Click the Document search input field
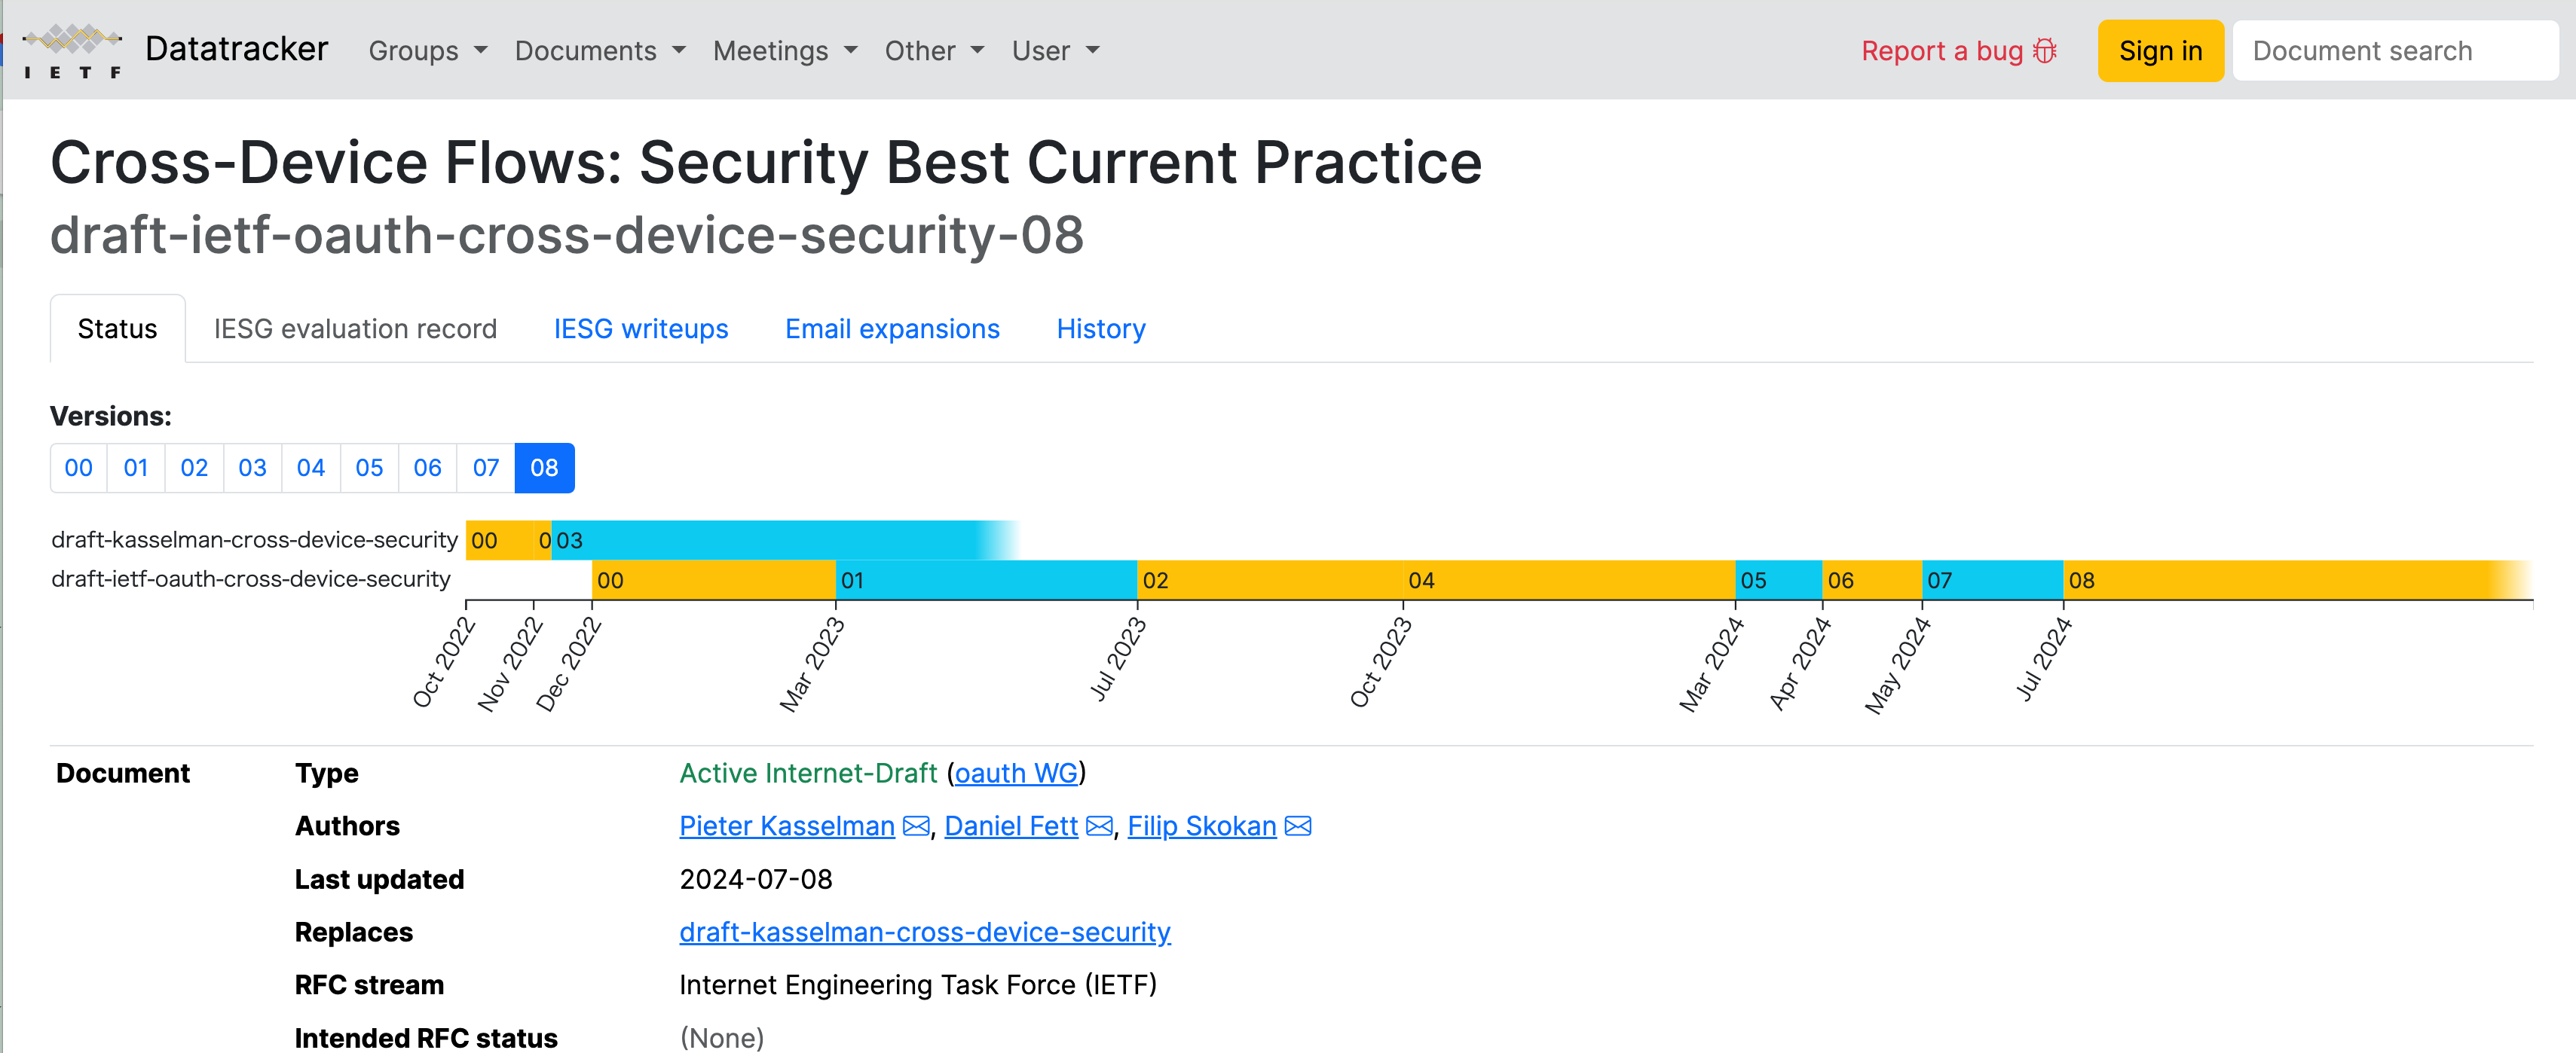2576x1053 pixels. tap(2395, 51)
